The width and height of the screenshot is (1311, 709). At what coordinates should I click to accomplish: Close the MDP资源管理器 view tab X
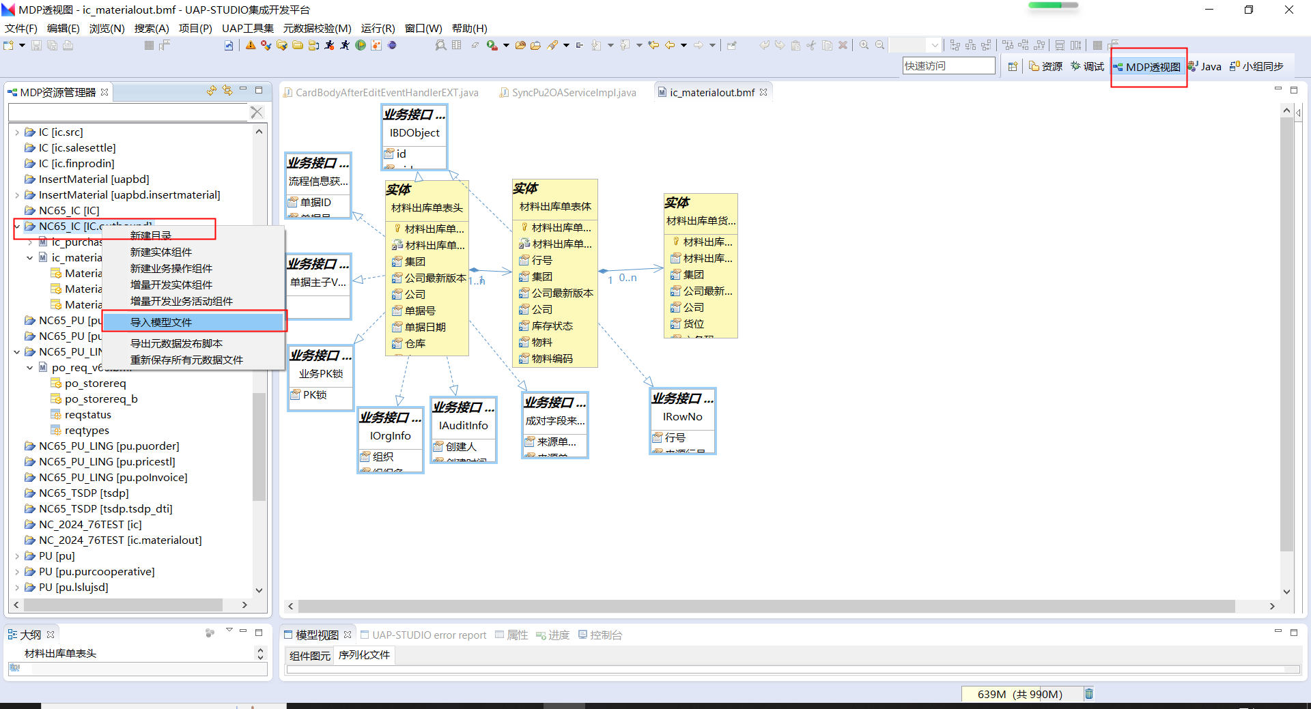click(x=104, y=92)
